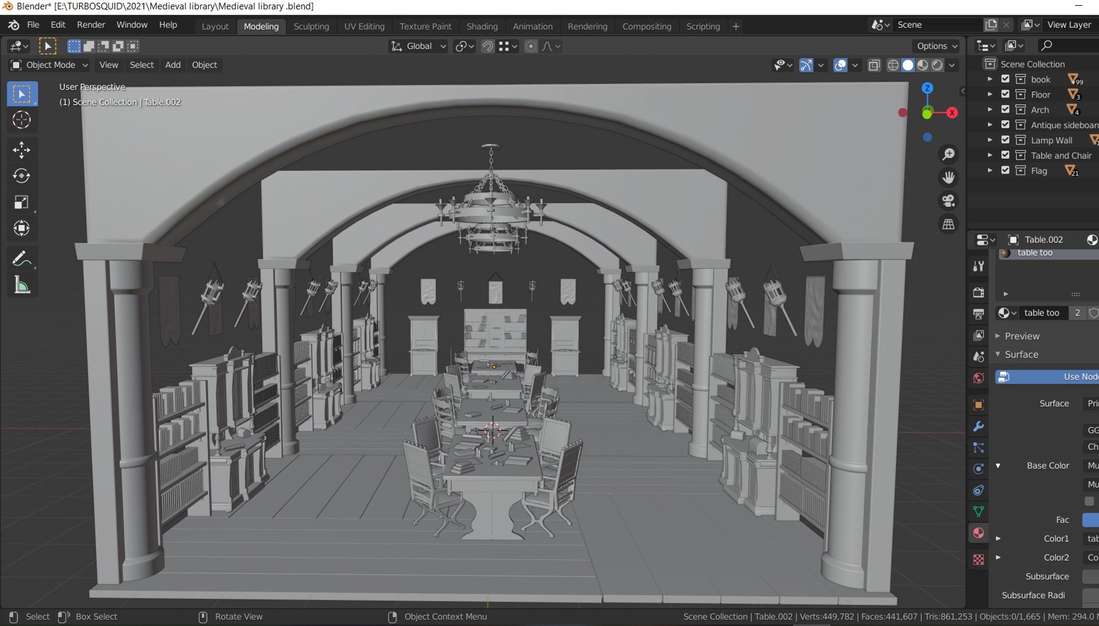Toggle viewport overlays display
Screen dimensions: 1099x626
(840, 65)
